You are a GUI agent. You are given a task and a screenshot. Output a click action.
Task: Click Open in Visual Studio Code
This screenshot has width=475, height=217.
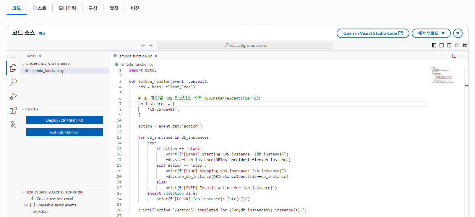(373, 33)
